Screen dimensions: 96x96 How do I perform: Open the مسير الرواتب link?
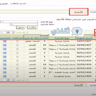click(18, 3)
